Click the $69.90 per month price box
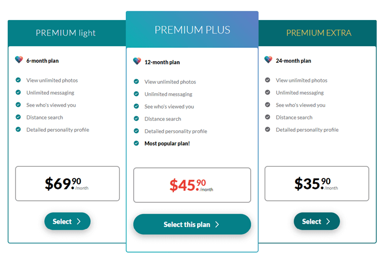The image size is (387, 265). 68,184
